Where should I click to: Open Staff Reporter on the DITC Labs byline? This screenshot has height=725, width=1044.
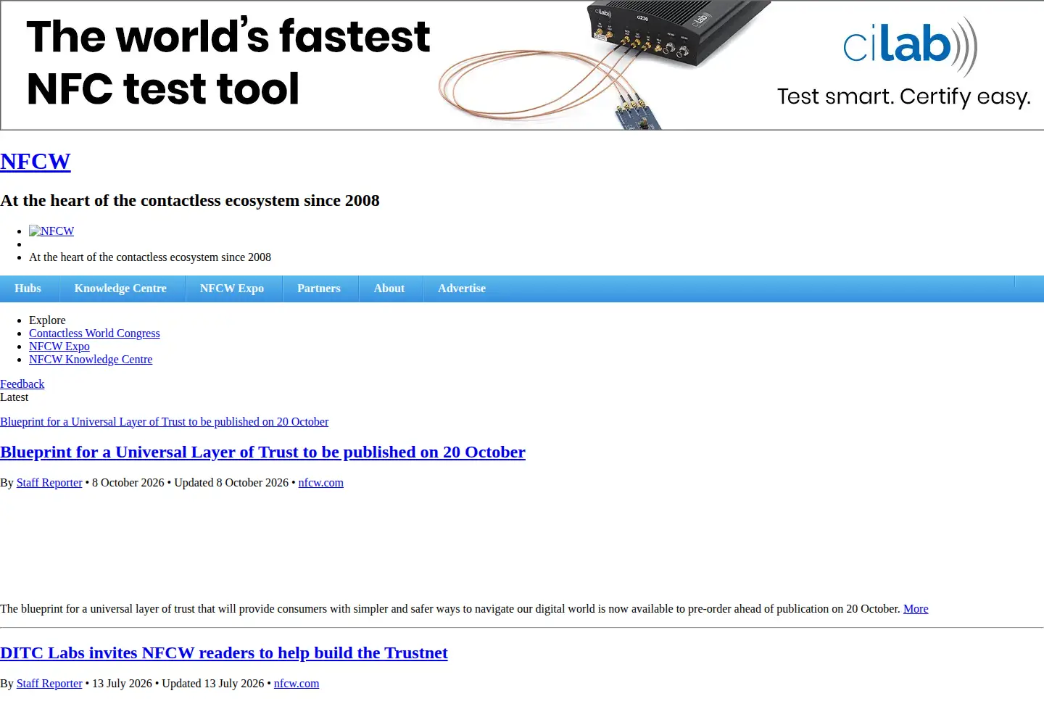coord(49,684)
